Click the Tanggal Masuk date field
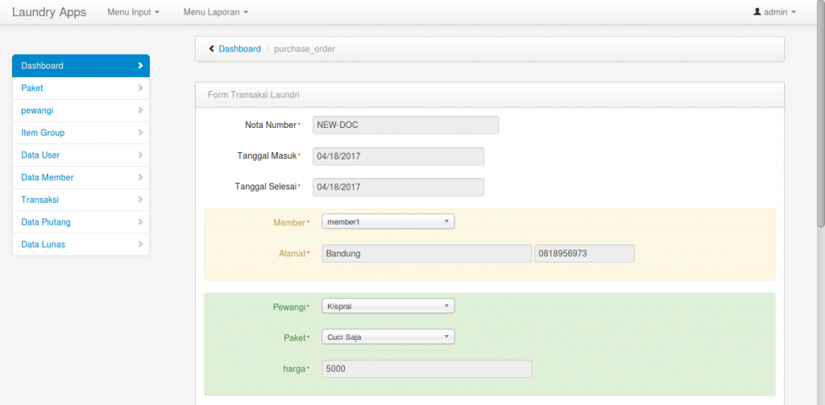The height and width of the screenshot is (405, 825). pos(398,156)
